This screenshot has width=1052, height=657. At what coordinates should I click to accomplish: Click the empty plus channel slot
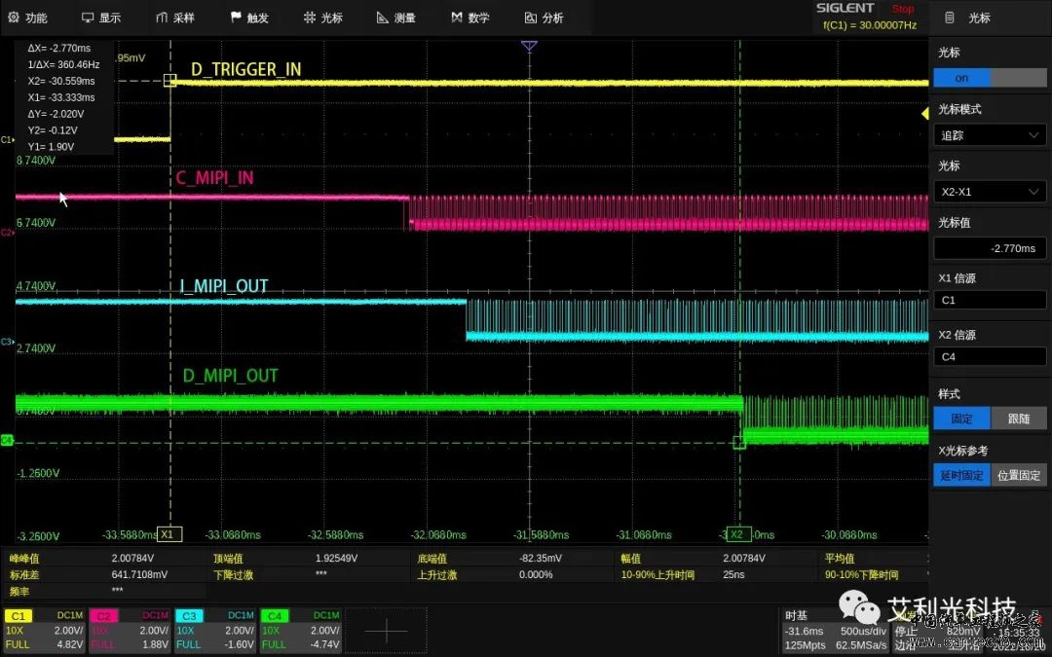pyautogui.click(x=387, y=630)
